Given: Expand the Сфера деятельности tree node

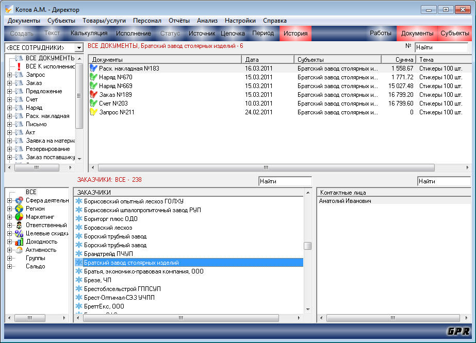Looking at the screenshot, I should click(x=9, y=200).
